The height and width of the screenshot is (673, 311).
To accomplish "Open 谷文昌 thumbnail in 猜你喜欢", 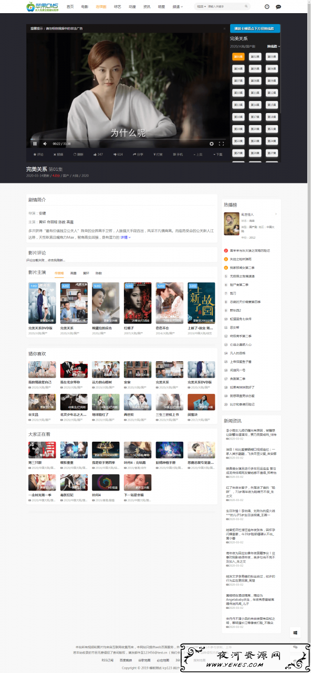I will click(x=42, y=402).
